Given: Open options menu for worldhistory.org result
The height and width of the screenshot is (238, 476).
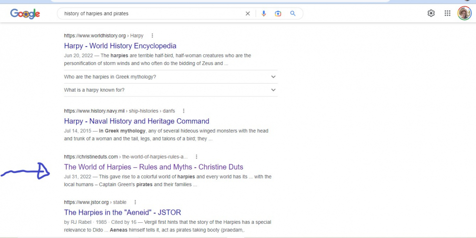Looking at the screenshot, I should 152,36.
